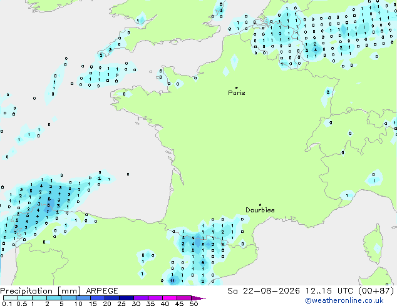397x306 pixels.
Task: Pick the legend swatch between 15 and 20
Action: [97, 298]
